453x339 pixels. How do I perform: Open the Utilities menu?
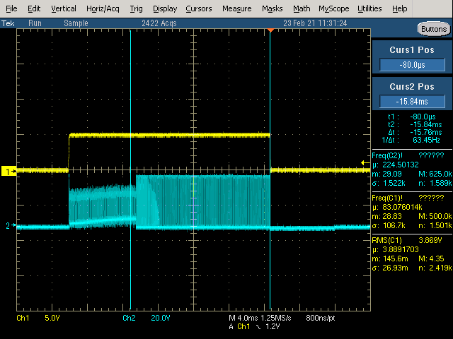tap(369, 8)
